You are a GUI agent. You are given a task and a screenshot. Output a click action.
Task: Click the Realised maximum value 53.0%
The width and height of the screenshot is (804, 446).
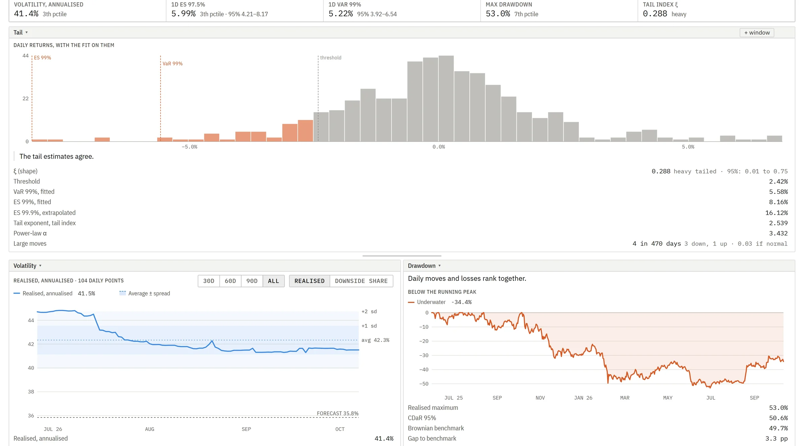tap(778, 408)
